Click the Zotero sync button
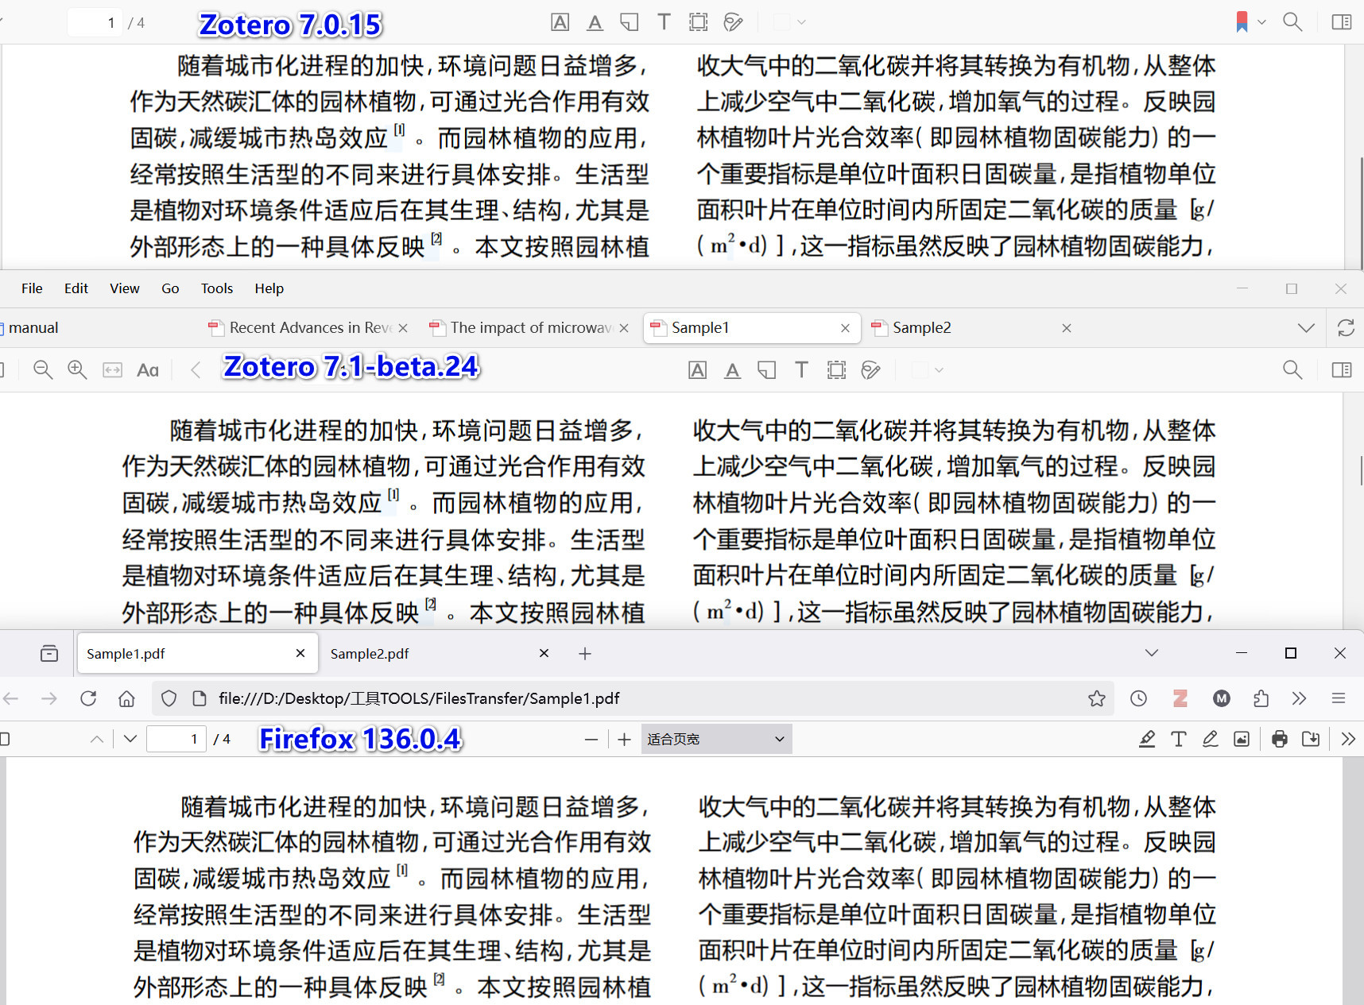This screenshot has width=1364, height=1005. pyautogui.click(x=1346, y=327)
